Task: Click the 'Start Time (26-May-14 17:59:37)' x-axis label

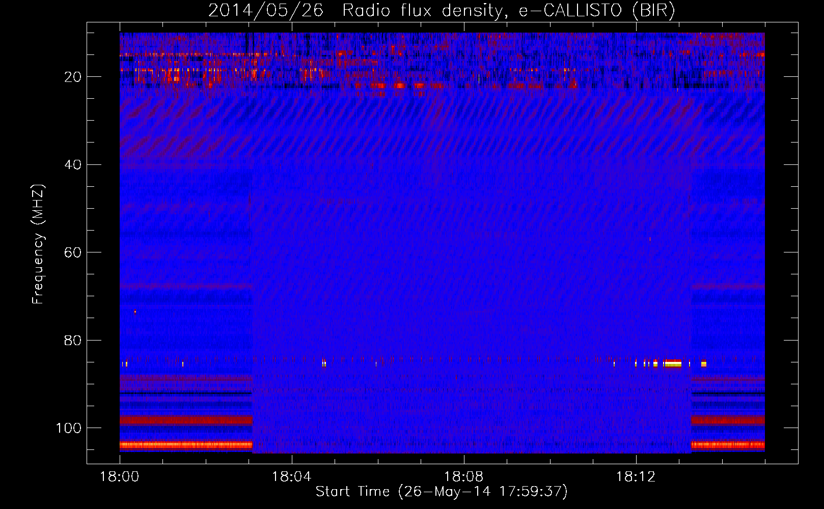Action: click(442, 492)
